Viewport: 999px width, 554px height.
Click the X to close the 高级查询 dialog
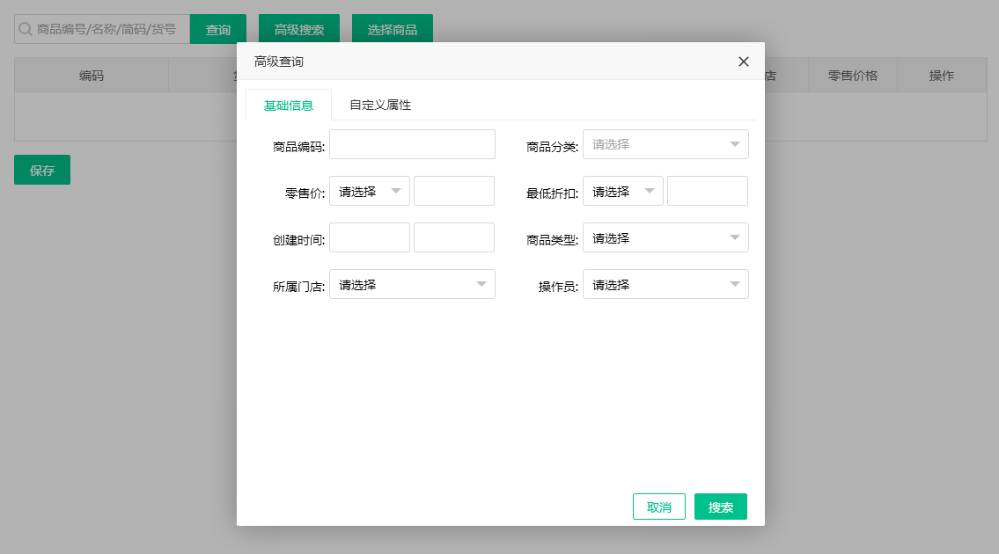(744, 61)
